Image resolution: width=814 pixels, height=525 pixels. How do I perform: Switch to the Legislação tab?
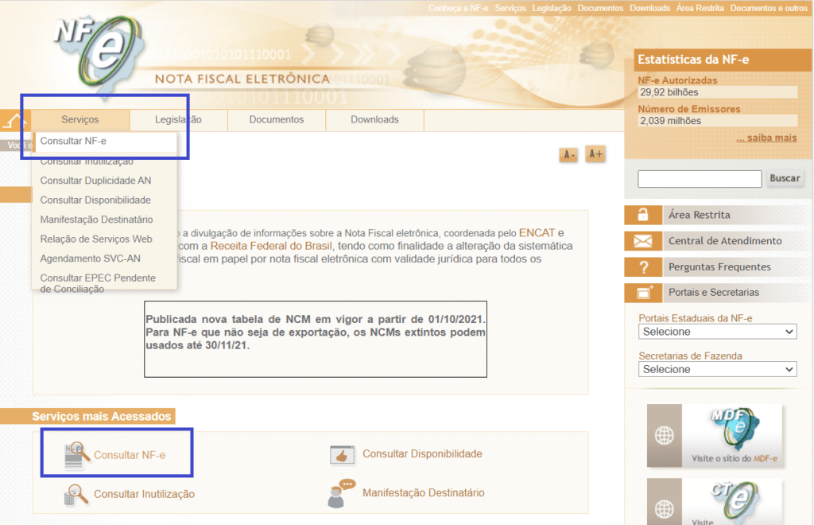[x=177, y=119]
